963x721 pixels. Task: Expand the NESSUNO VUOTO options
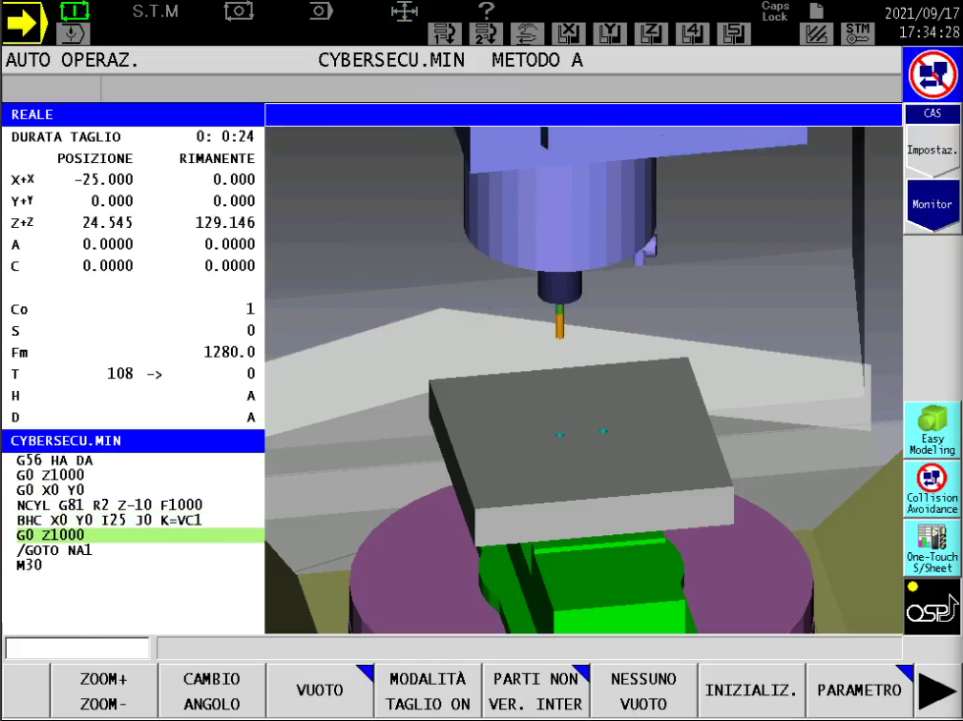644,692
